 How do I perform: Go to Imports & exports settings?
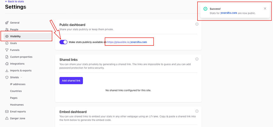tap(21, 71)
